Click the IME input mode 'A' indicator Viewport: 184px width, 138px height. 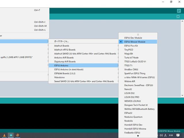(165, 135)
